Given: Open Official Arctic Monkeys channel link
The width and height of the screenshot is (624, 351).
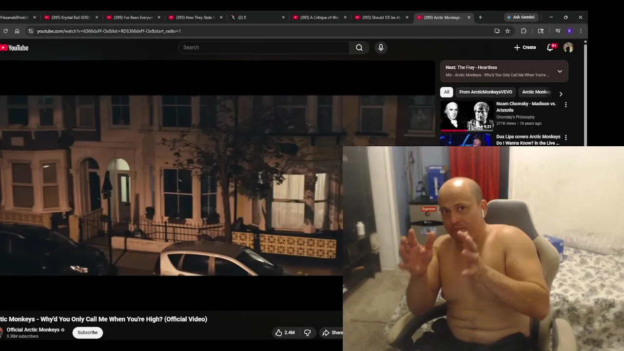Looking at the screenshot, I should (x=33, y=330).
